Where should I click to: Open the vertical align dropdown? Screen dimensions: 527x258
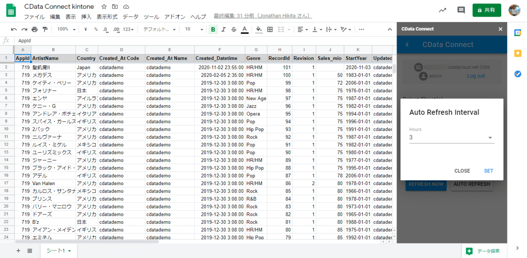(x=317, y=29)
